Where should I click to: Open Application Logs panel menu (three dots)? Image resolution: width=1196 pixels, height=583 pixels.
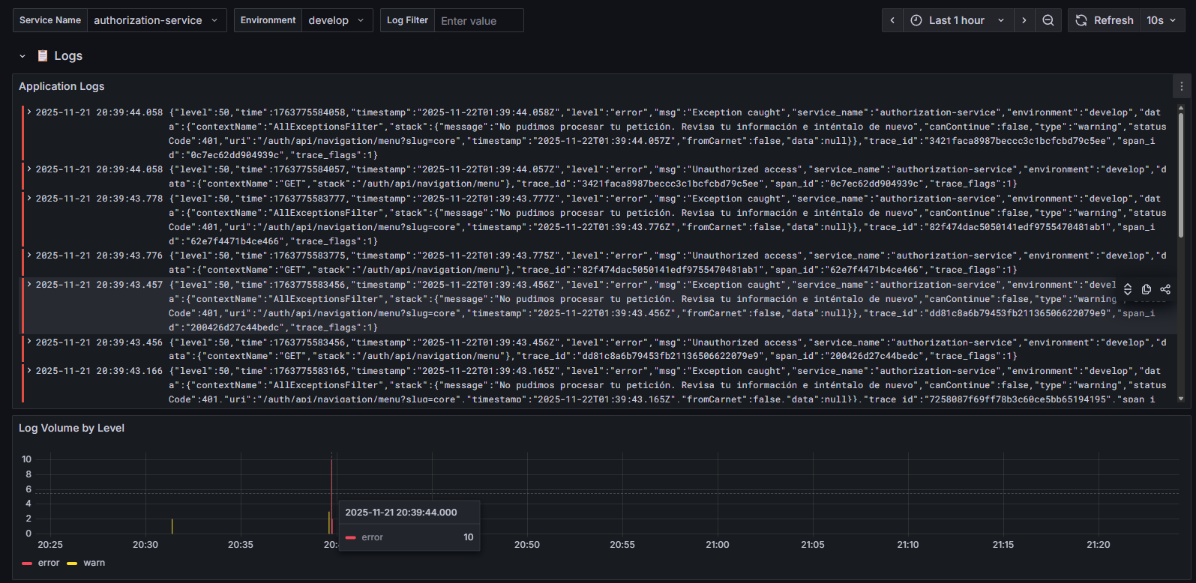tap(1182, 86)
